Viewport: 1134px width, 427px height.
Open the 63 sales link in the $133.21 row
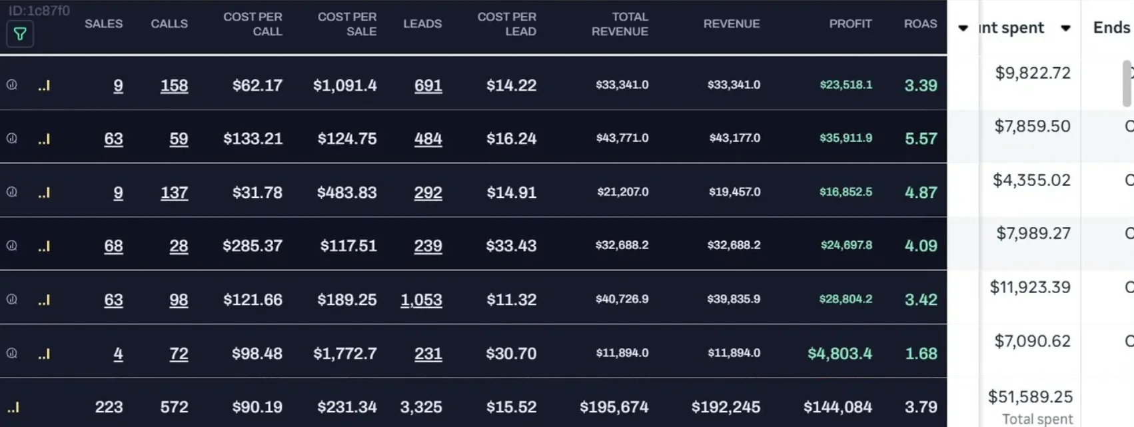tap(113, 139)
